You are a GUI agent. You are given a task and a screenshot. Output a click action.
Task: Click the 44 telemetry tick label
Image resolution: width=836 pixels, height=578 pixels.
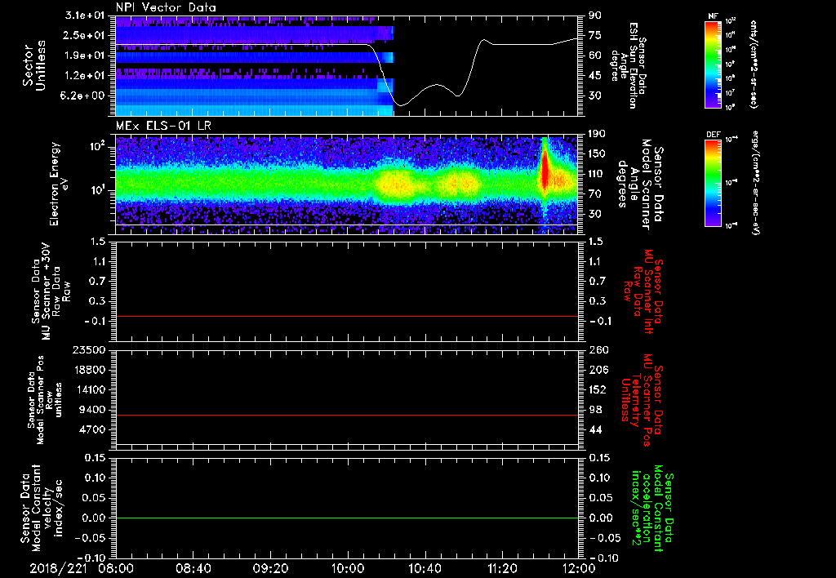(595, 429)
